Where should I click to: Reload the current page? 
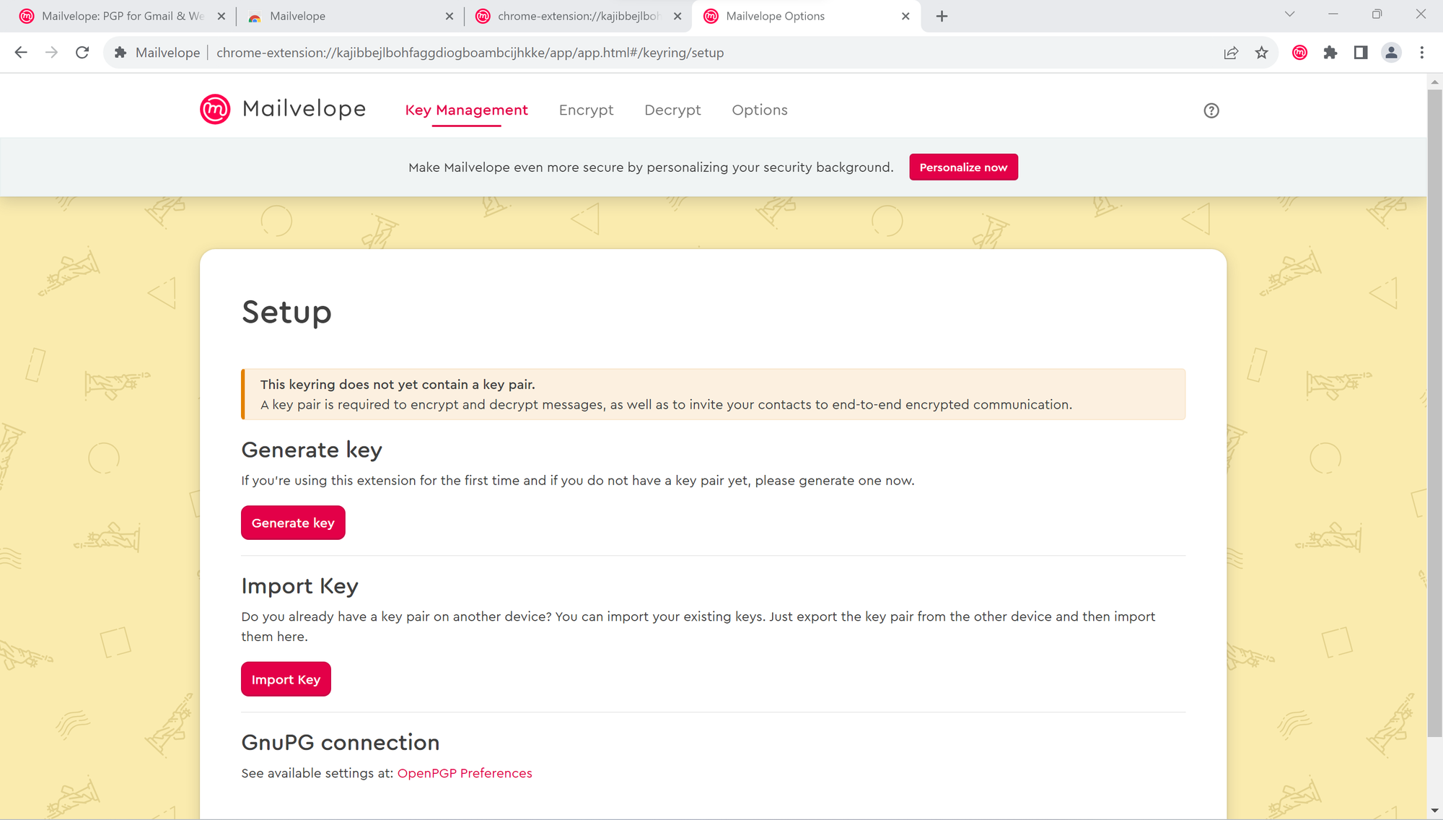(x=82, y=53)
